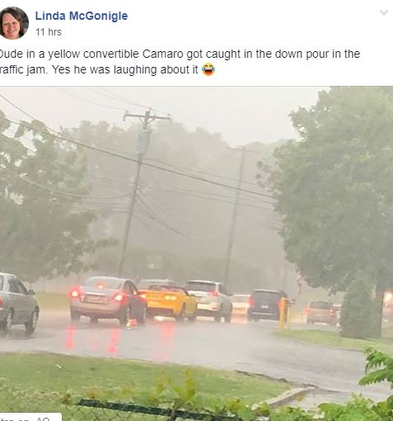Viewport: 393px width, 421px height.
Task: Open the rainy traffic photo attachment
Action: [196, 253]
